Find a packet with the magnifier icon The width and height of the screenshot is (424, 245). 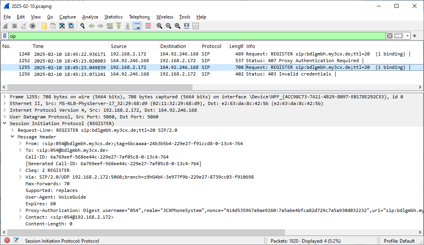tap(83, 26)
